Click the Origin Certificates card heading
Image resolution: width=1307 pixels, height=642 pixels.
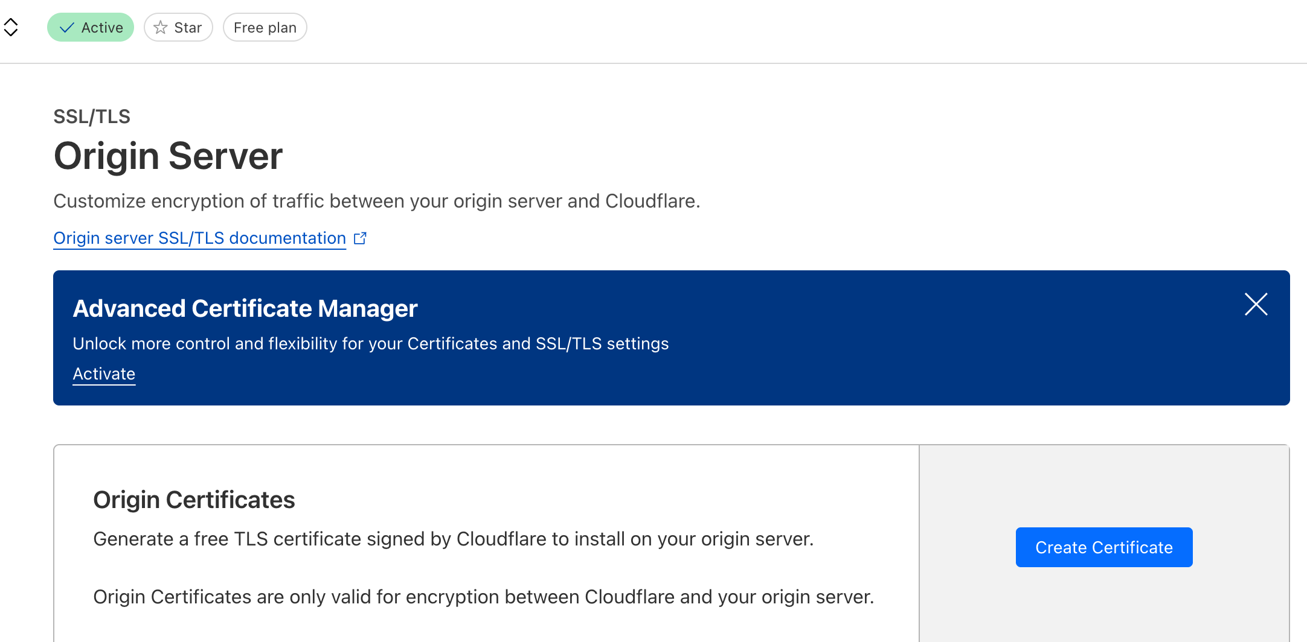coord(194,500)
